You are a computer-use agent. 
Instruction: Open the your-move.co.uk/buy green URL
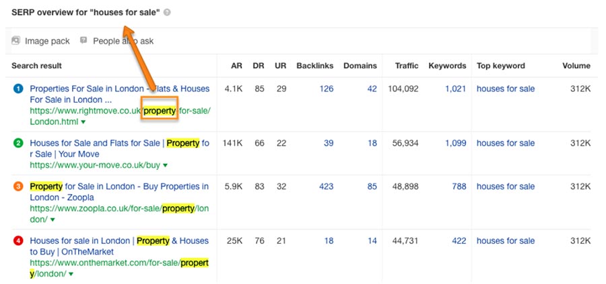[x=95, y=165]
